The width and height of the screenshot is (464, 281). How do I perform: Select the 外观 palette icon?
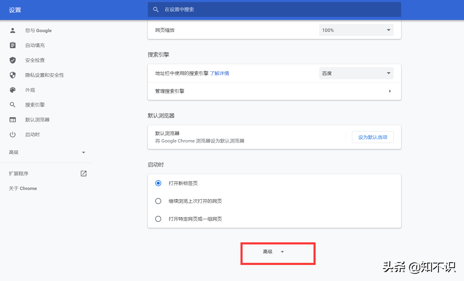[13, 90]
